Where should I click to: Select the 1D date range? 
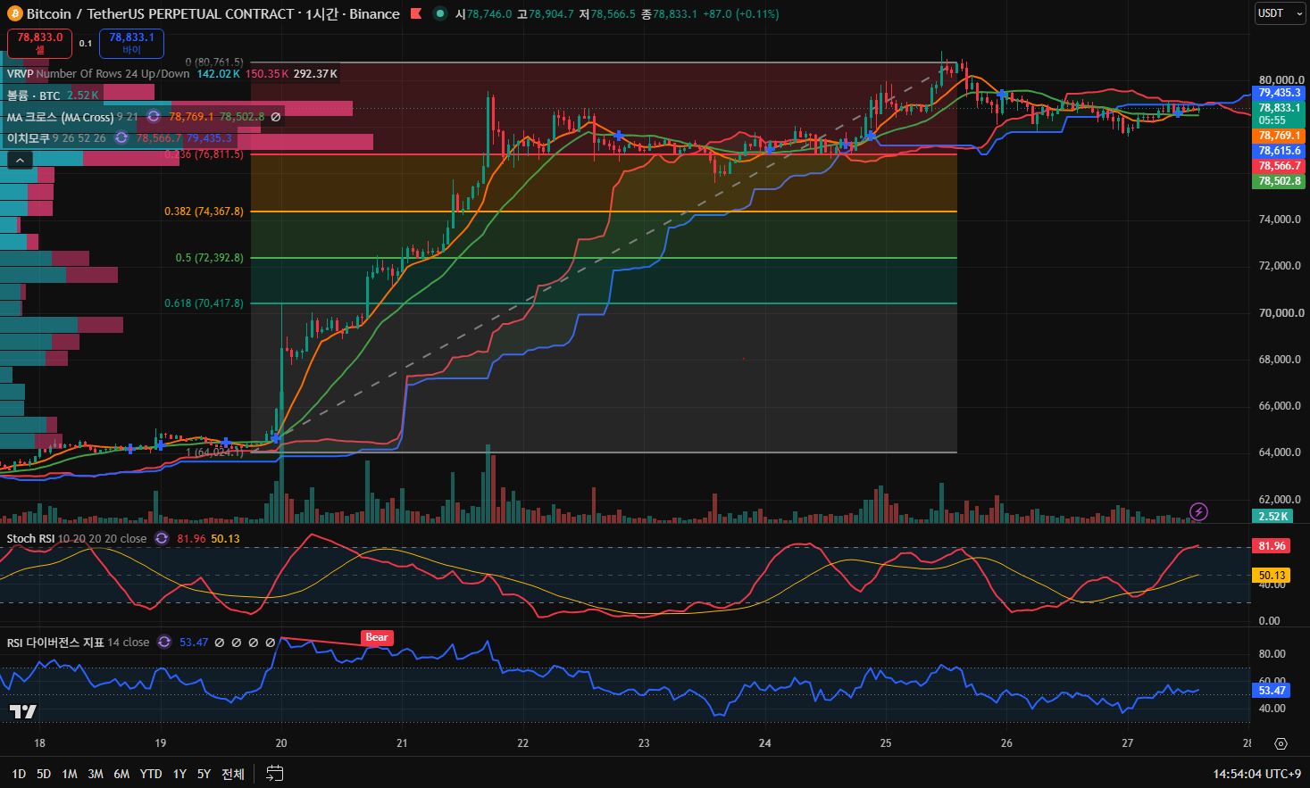coord(19,774)
